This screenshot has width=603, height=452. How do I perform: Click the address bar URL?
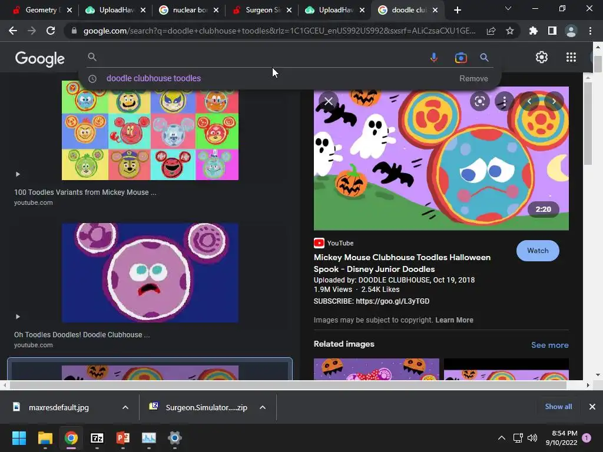tap(279, 31)
